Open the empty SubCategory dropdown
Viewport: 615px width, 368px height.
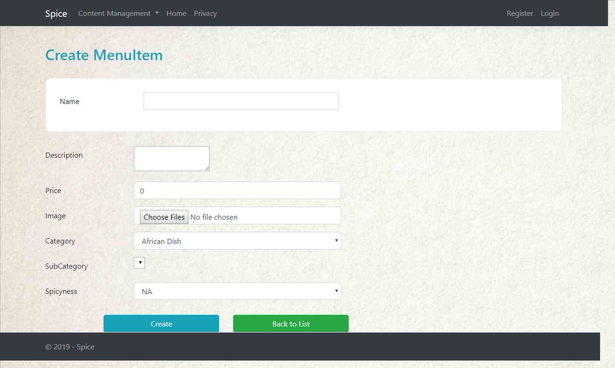[139, 262]
